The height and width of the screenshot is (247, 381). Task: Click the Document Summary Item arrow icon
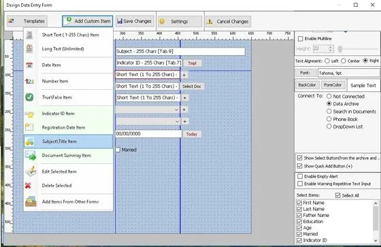coord(31,156)
